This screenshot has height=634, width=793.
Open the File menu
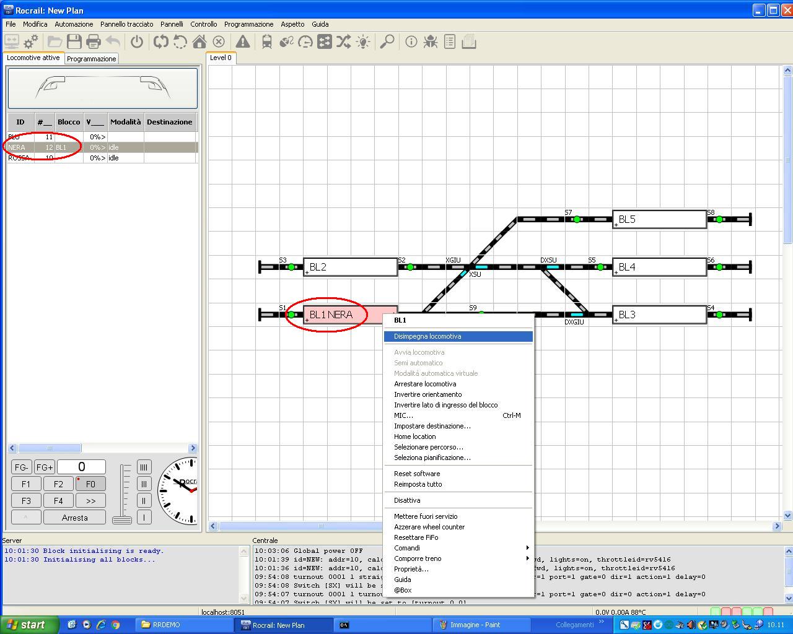(11, 24)
